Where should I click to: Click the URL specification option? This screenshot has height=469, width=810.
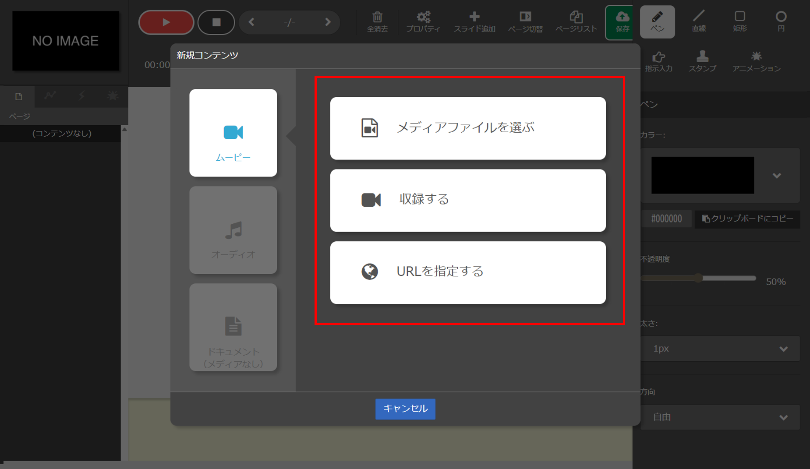[x=467, y=272]
